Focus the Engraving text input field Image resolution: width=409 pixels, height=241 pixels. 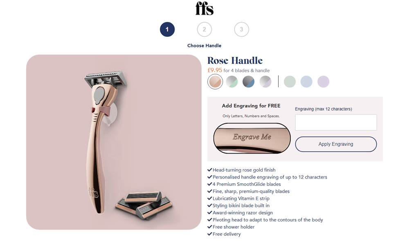pyautogui.click(x=336, y=122)
